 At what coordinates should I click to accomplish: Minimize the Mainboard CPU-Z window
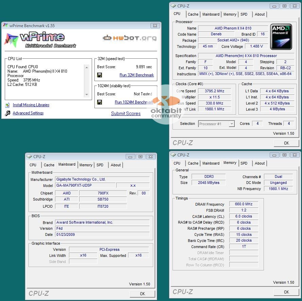[130, 157]
